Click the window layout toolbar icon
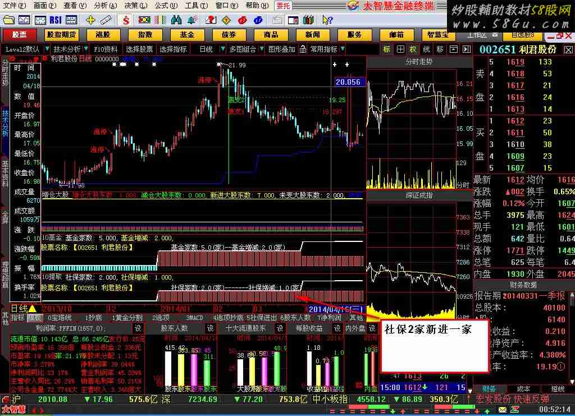The height and width of the screenshot is (416, 575). pos(293,20)
